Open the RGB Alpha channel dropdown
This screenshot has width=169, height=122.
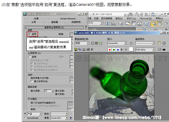pos(145,50)
